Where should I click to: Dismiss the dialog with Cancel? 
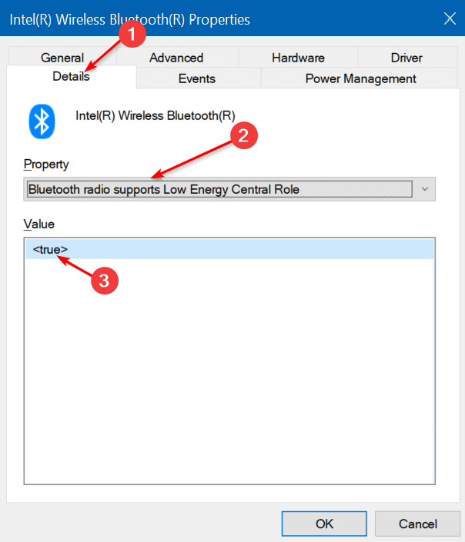point(417,524)
